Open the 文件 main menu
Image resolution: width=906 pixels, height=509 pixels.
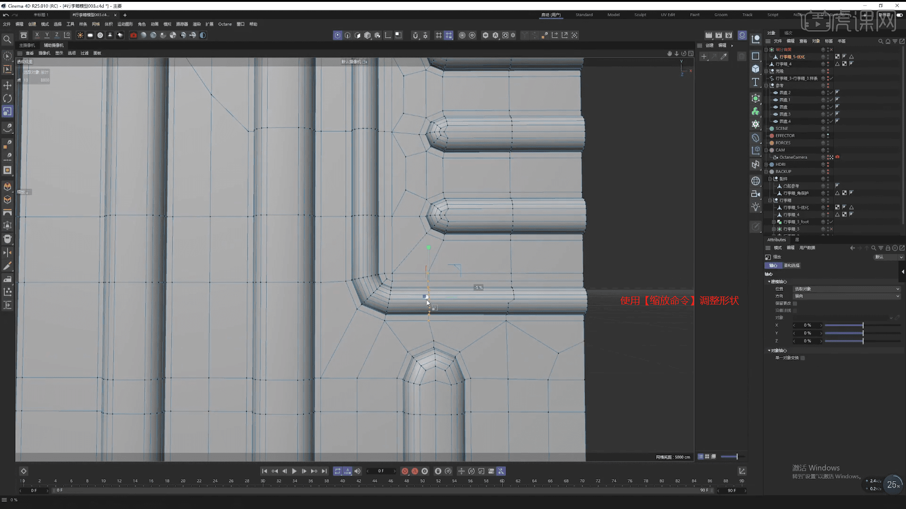click(x=7, y=24)
